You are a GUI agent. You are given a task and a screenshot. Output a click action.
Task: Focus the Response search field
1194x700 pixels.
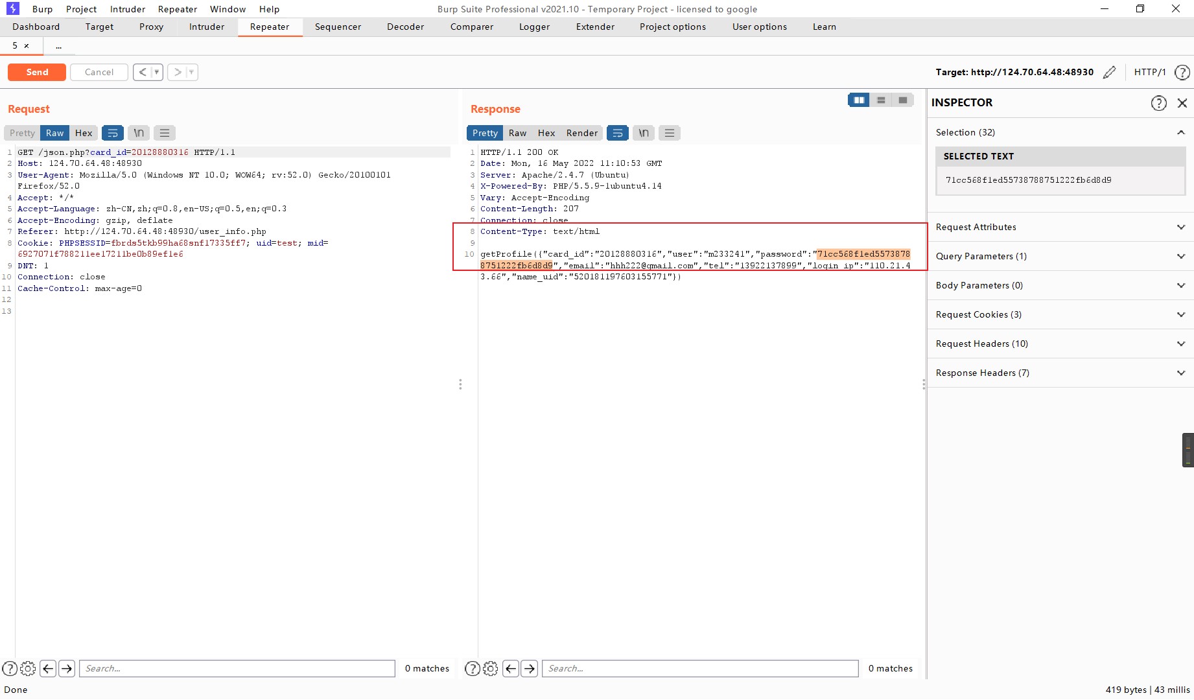click(x=700, y=668)
